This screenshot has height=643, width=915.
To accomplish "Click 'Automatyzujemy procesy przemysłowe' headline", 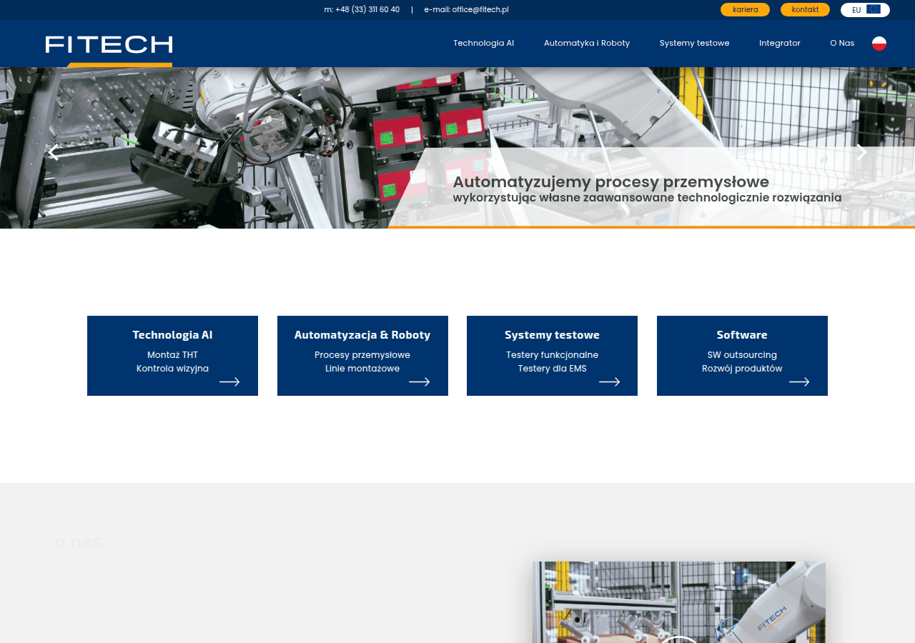I will pos(611,181).
